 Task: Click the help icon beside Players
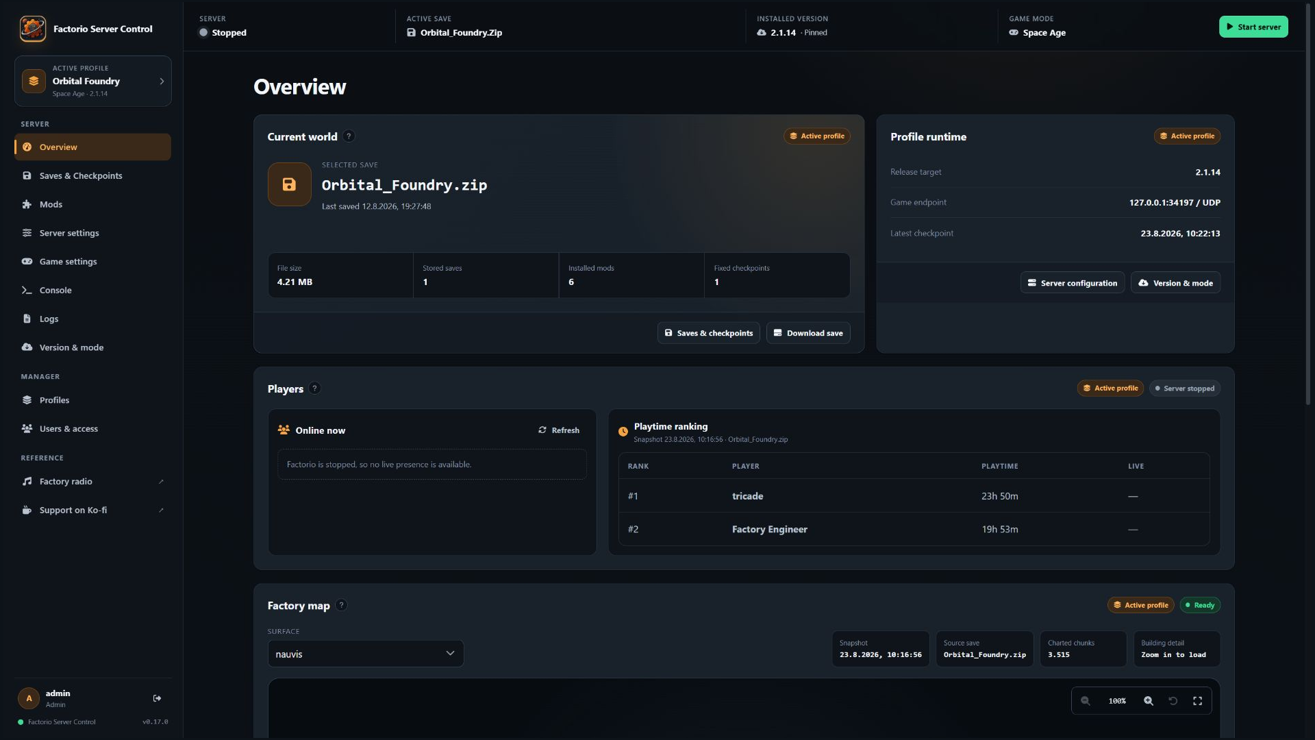pos(314,388)
